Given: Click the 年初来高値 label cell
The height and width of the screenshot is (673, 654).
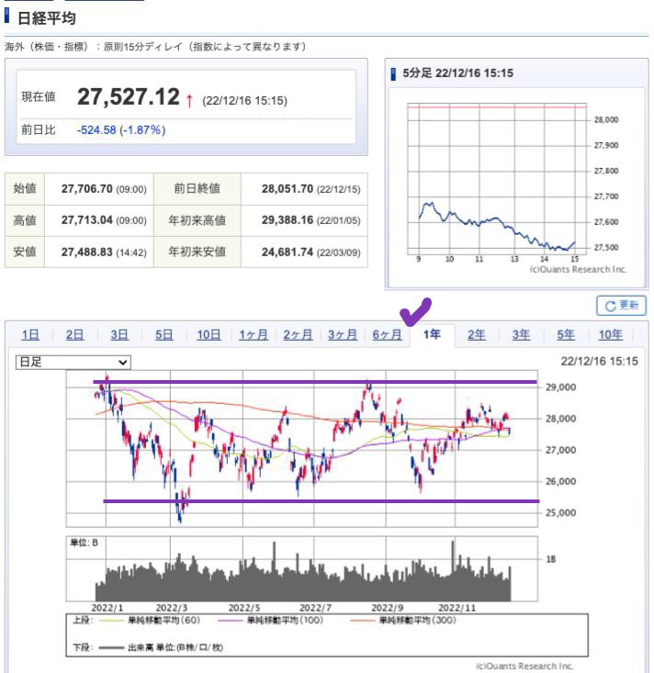Looking at the screenshot, I should pos(197,220).
